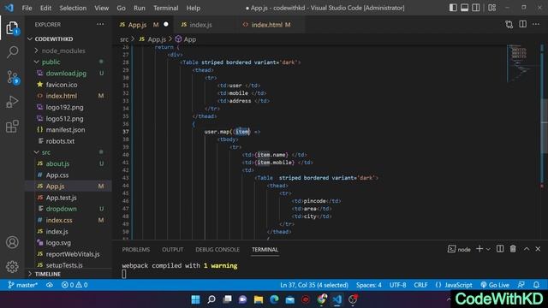Customize layout icon in title bar
This screenshot has width=548, height=308.
pos(492,8)
